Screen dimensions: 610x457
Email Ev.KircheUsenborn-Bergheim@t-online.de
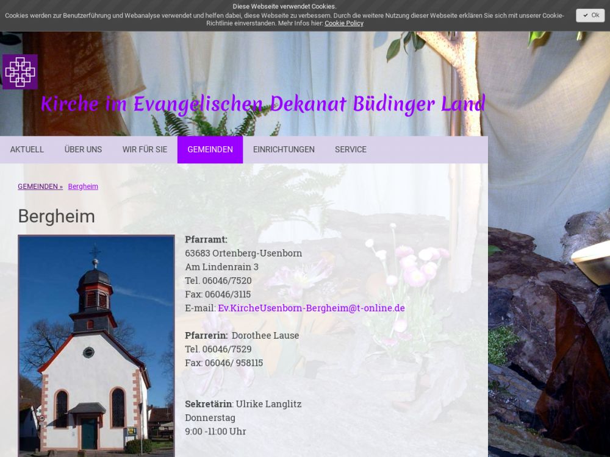tap(311, 308)
